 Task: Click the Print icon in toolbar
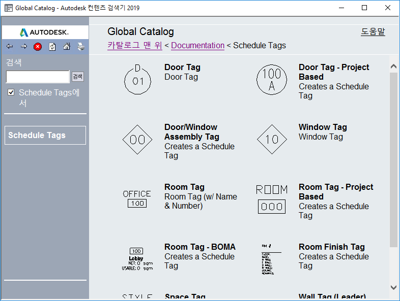point(81,47)
